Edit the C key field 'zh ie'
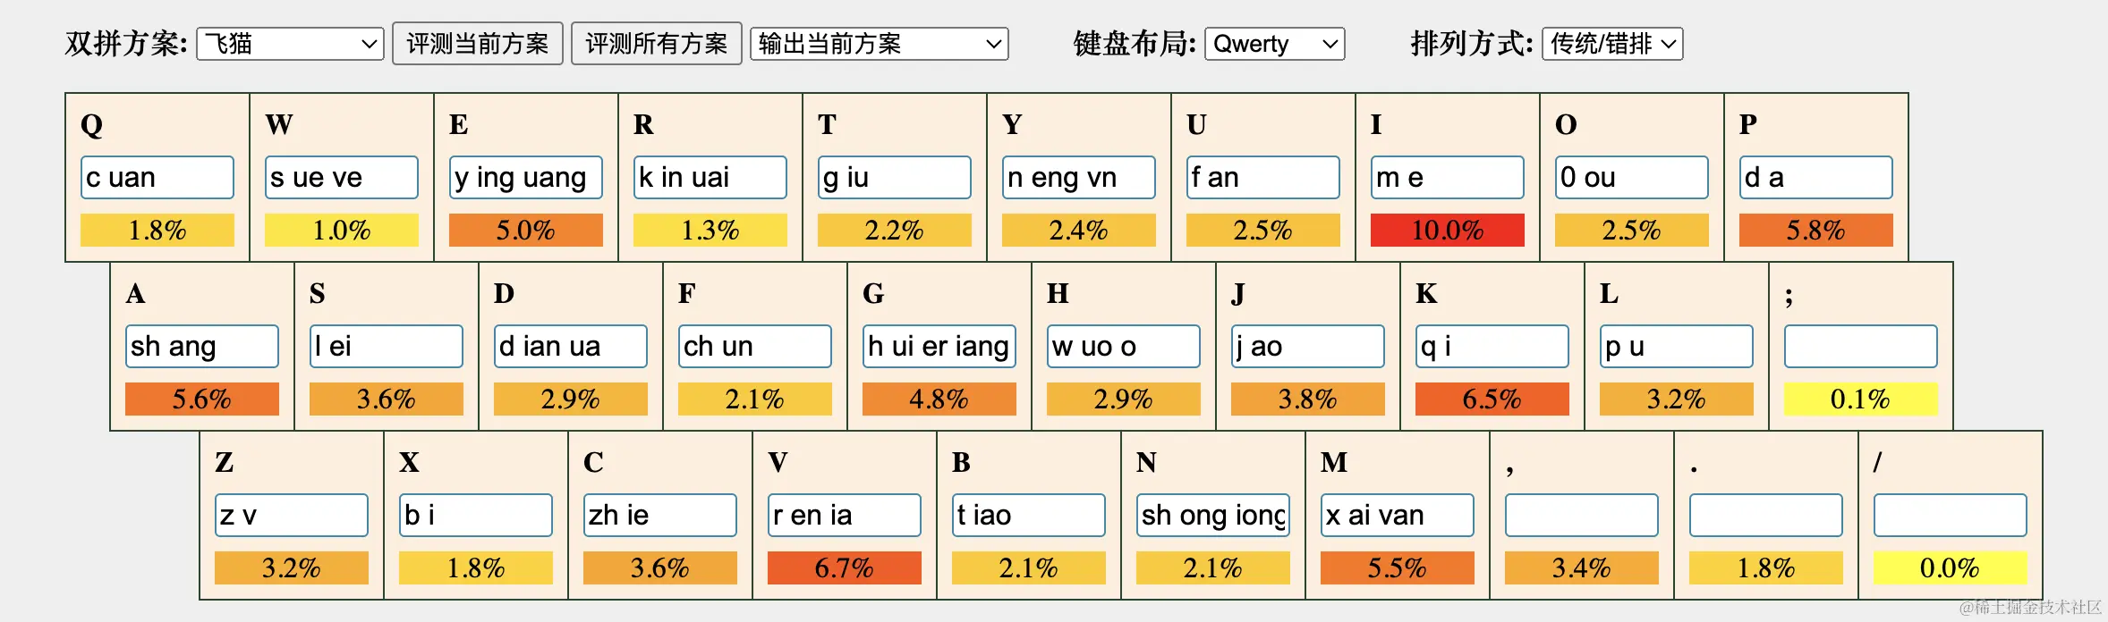Screen dimensions: 2108x622 tap(660, 515)
